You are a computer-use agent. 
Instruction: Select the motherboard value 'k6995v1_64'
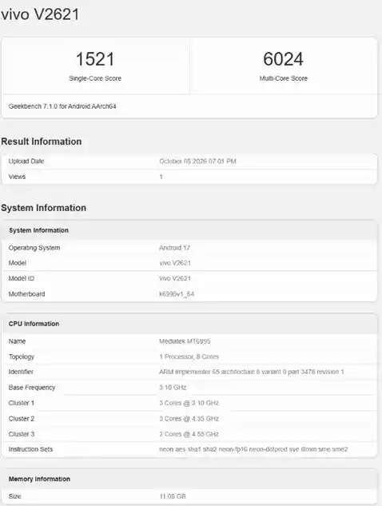[177, 294]
